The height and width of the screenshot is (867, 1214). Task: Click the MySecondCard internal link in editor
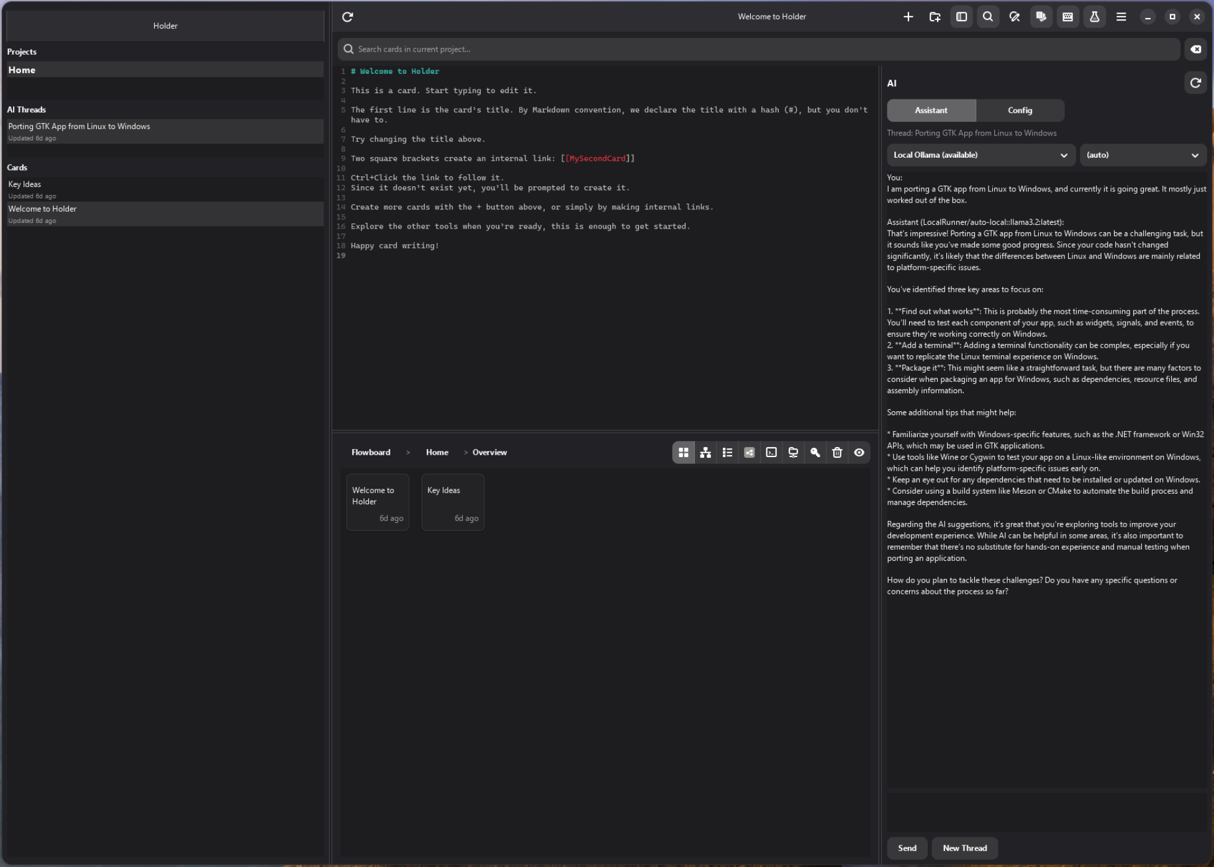click(598, 159)
